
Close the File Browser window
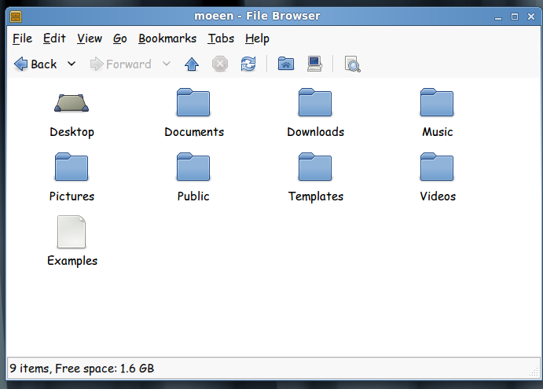(531, 17)
